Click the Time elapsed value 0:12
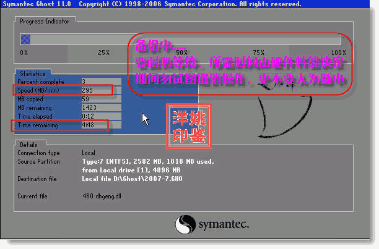This screenshot has width=379, height=249. 88,116
